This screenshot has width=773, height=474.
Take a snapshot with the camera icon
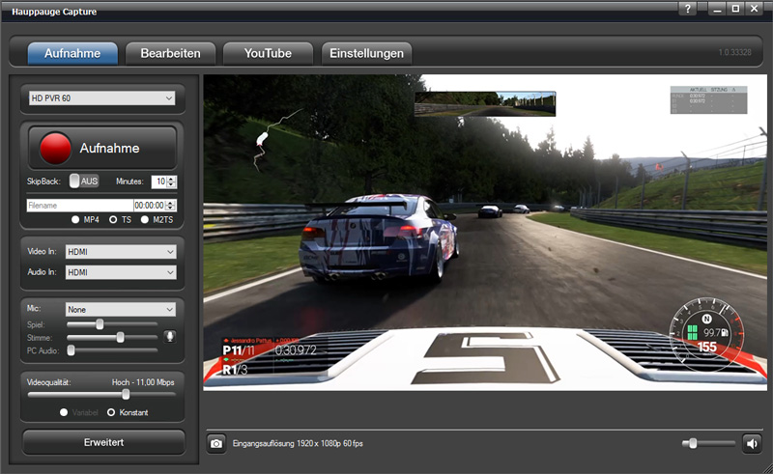(217, 443)
